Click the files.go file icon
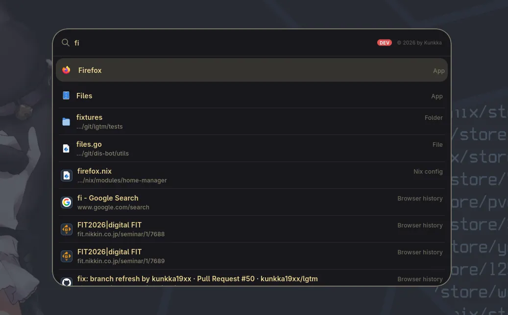The width and height of the screenshot is (508, 315). tap(66, 148)
